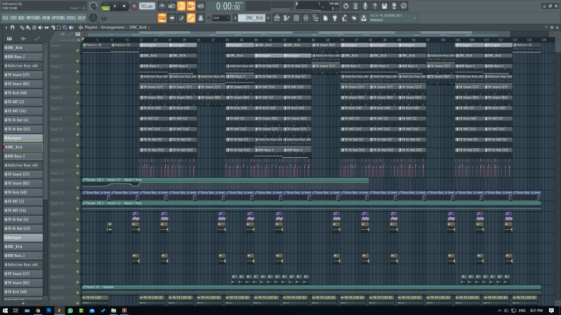Open the Line snap dropdown

pyautogui.click(x=220, y=18)
